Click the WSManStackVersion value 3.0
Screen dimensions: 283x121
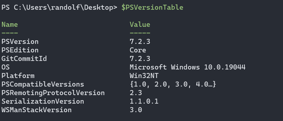coord(136,110)
